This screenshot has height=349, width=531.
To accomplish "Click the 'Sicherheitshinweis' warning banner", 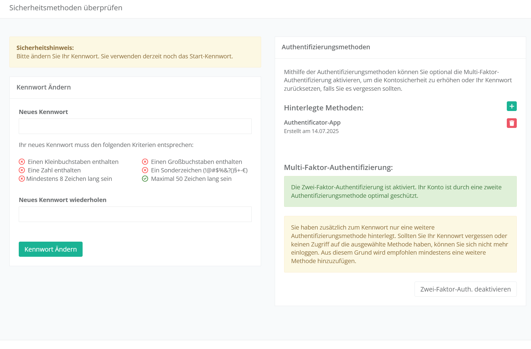I will [135, 52].
